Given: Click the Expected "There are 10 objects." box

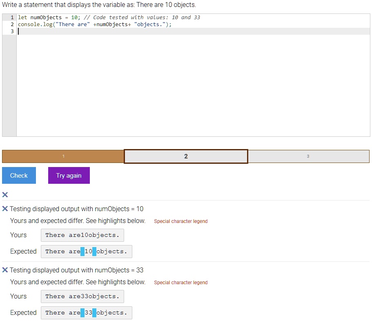Looking at the screenshot, I should coord(86,252).
